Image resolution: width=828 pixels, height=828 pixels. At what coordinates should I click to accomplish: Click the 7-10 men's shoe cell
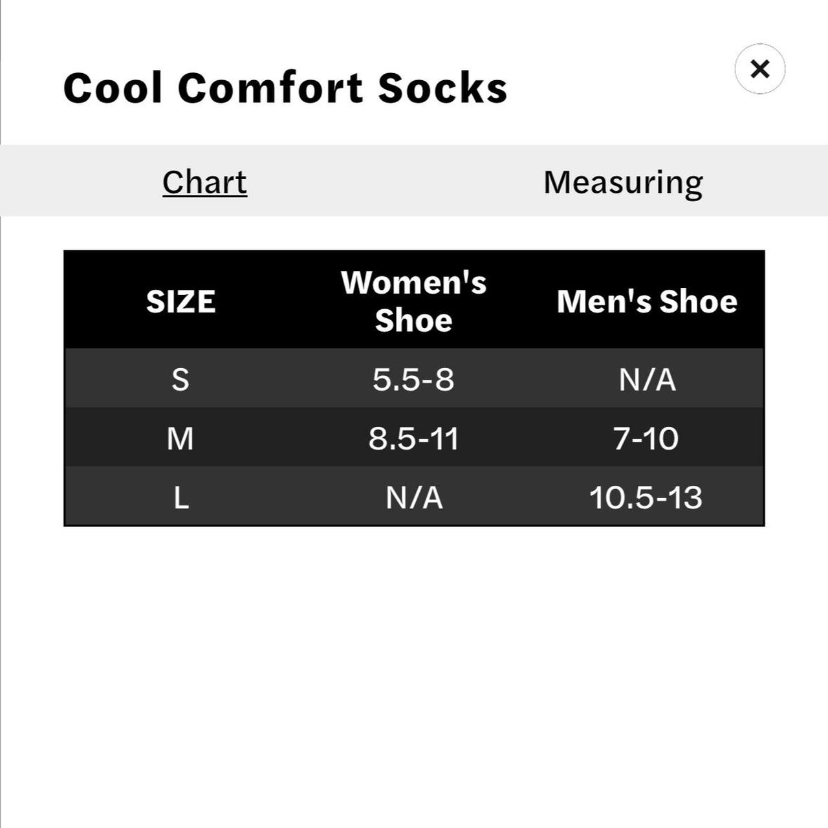click(647, 439)
